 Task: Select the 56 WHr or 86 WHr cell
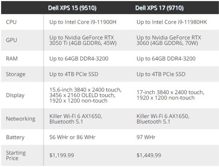click(72, 137)
